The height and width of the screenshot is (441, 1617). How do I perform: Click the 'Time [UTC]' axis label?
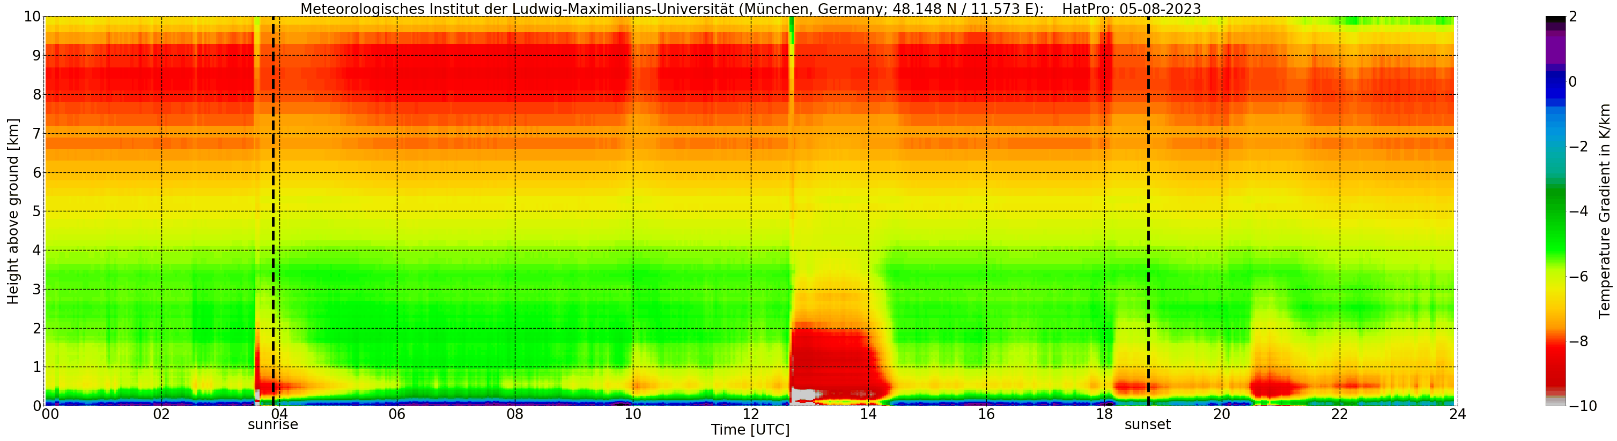[750, 430]
